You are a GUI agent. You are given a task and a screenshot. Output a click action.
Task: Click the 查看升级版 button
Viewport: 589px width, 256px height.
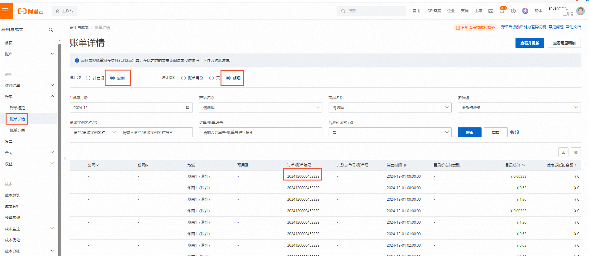tap(530, 43)
